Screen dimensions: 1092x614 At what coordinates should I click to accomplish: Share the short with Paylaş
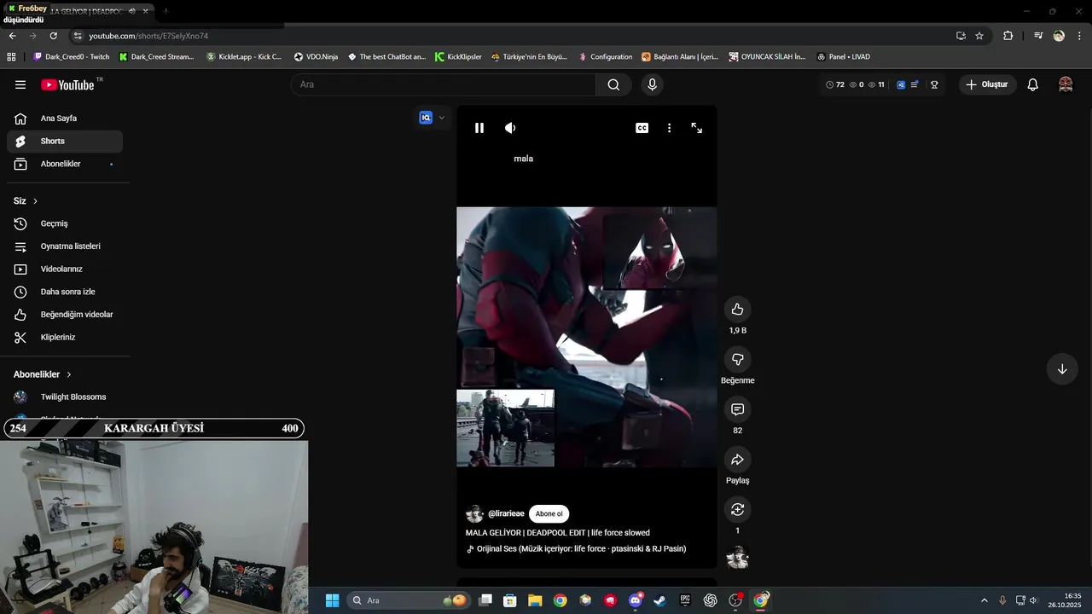[738, 460]
